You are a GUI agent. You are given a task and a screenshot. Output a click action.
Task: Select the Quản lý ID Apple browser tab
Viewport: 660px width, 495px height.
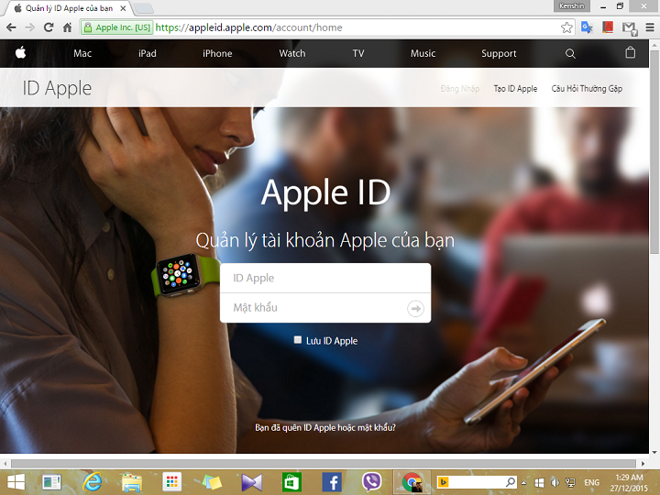tap(67, 8)
